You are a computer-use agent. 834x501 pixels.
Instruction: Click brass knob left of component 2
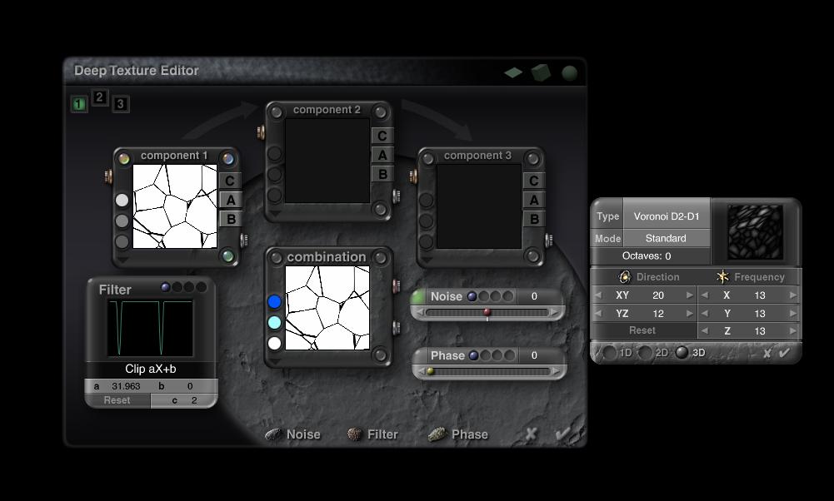pos(261,131)
